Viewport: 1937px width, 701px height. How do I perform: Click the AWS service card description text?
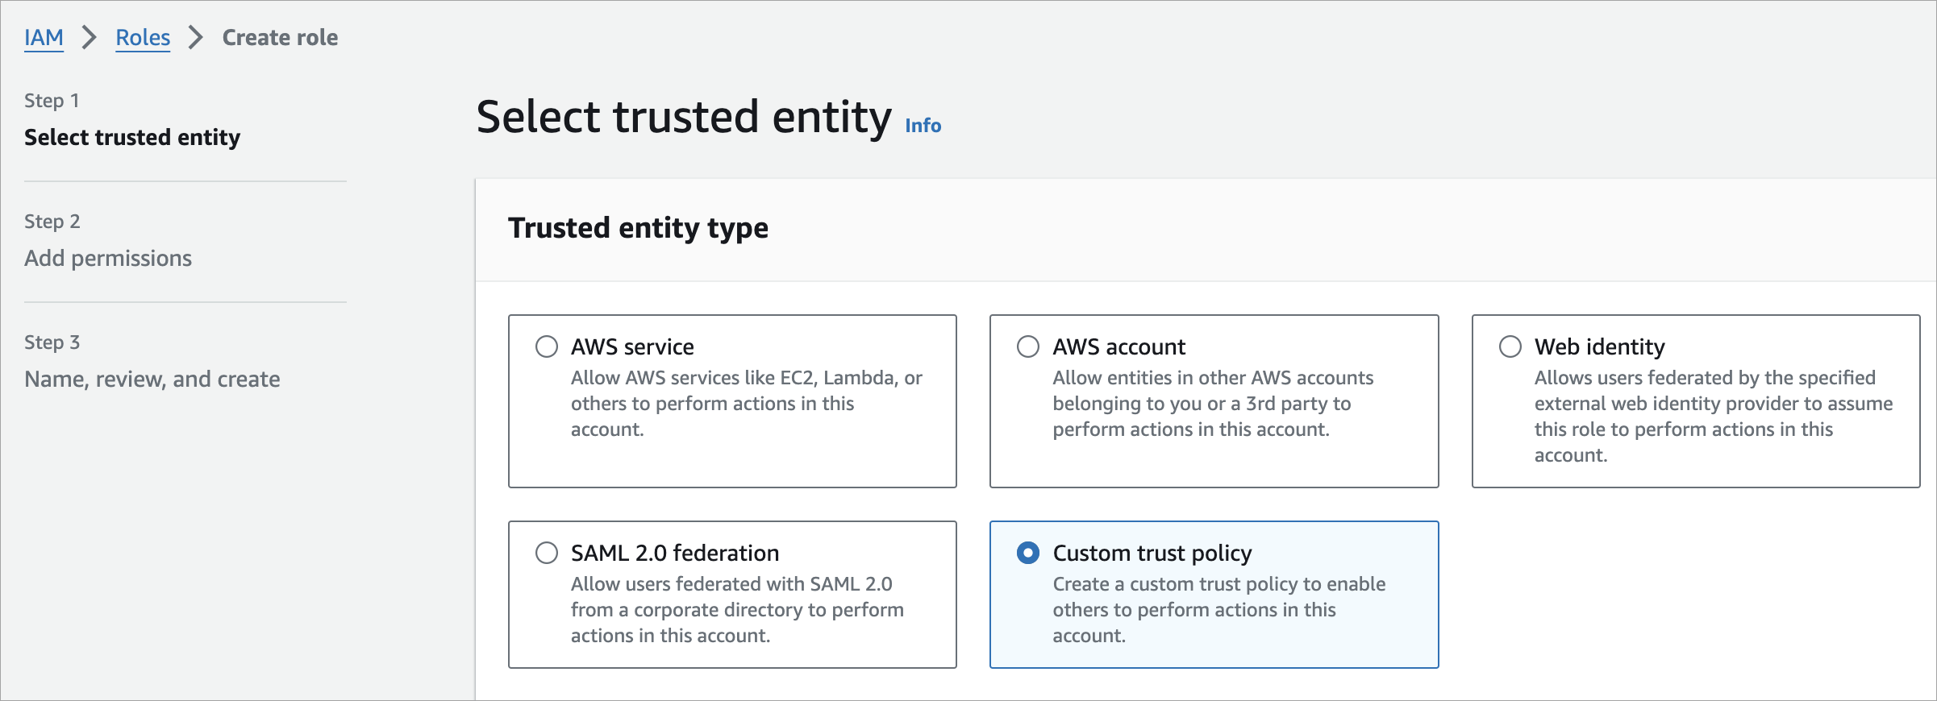coord(747,404)
